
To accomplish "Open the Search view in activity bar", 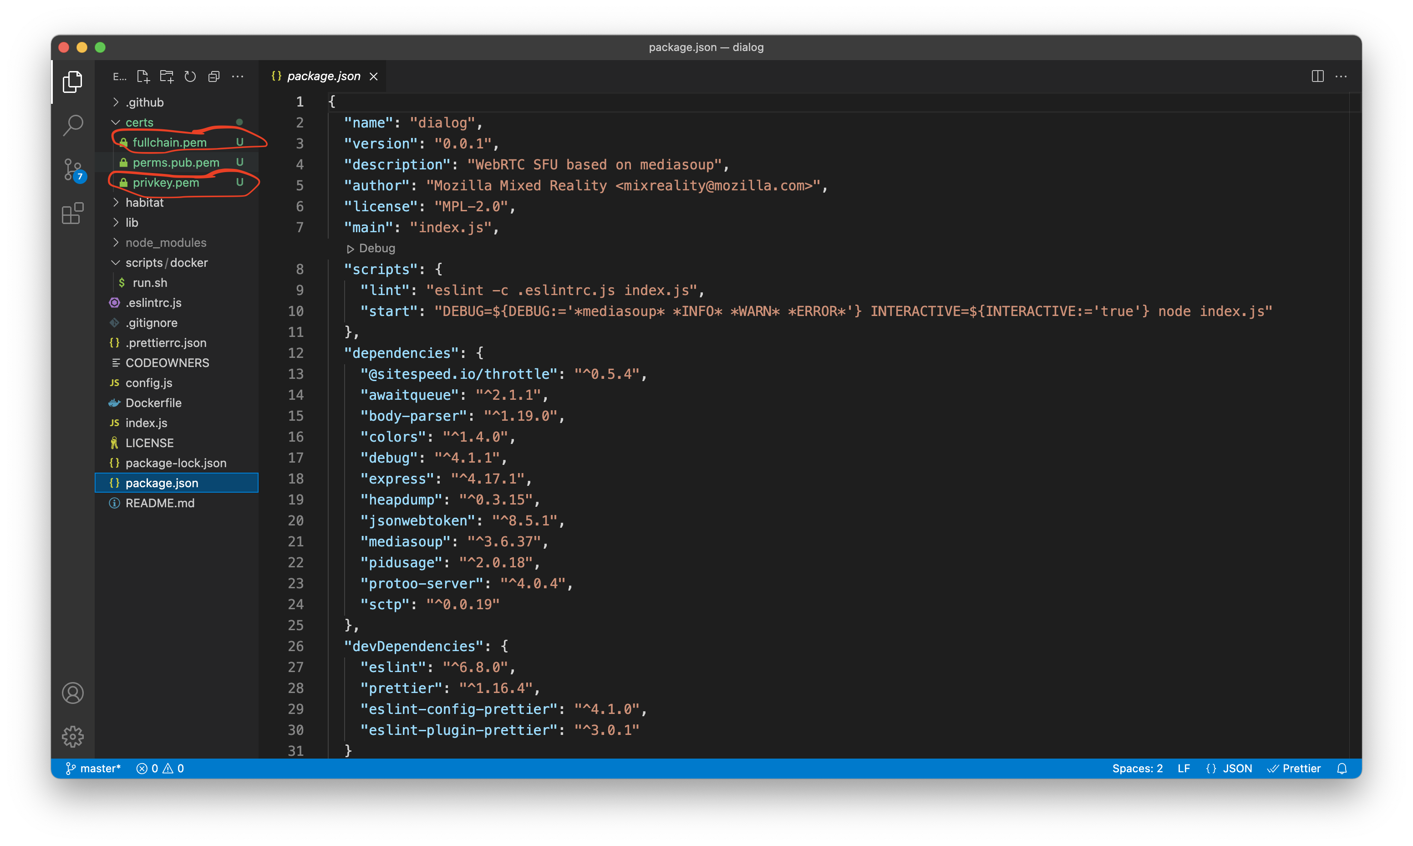I will [72, 125].
